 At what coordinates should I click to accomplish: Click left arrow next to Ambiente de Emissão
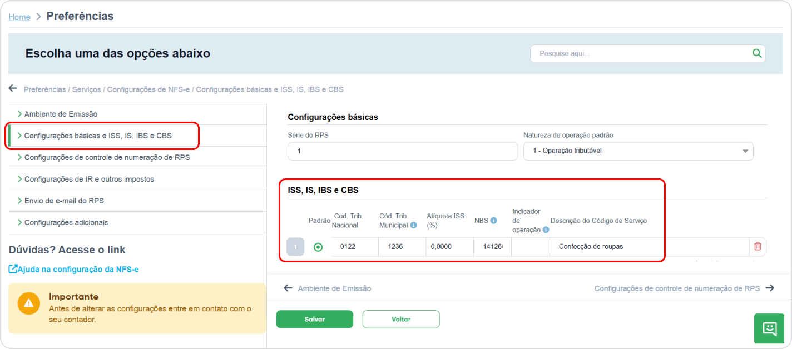pyautogui.click(x=288, y=288)
